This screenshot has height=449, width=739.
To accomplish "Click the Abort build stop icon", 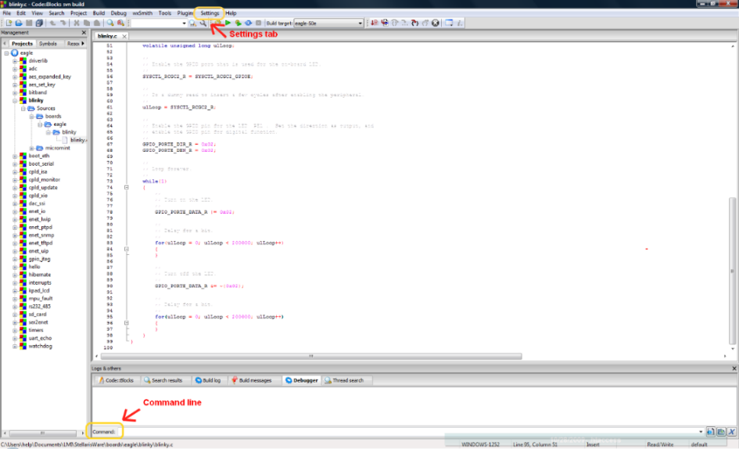I will pos(258,23).
